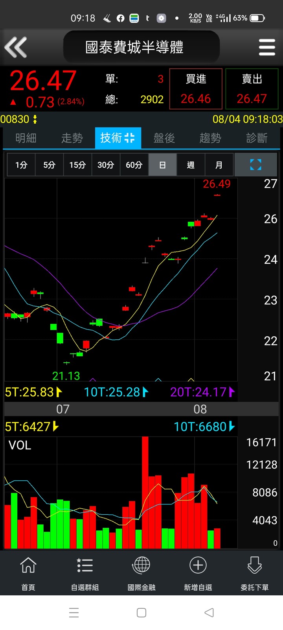Tap the chart high label 26.49
Viewport: 283px width, 630px height.
point(217,184)
